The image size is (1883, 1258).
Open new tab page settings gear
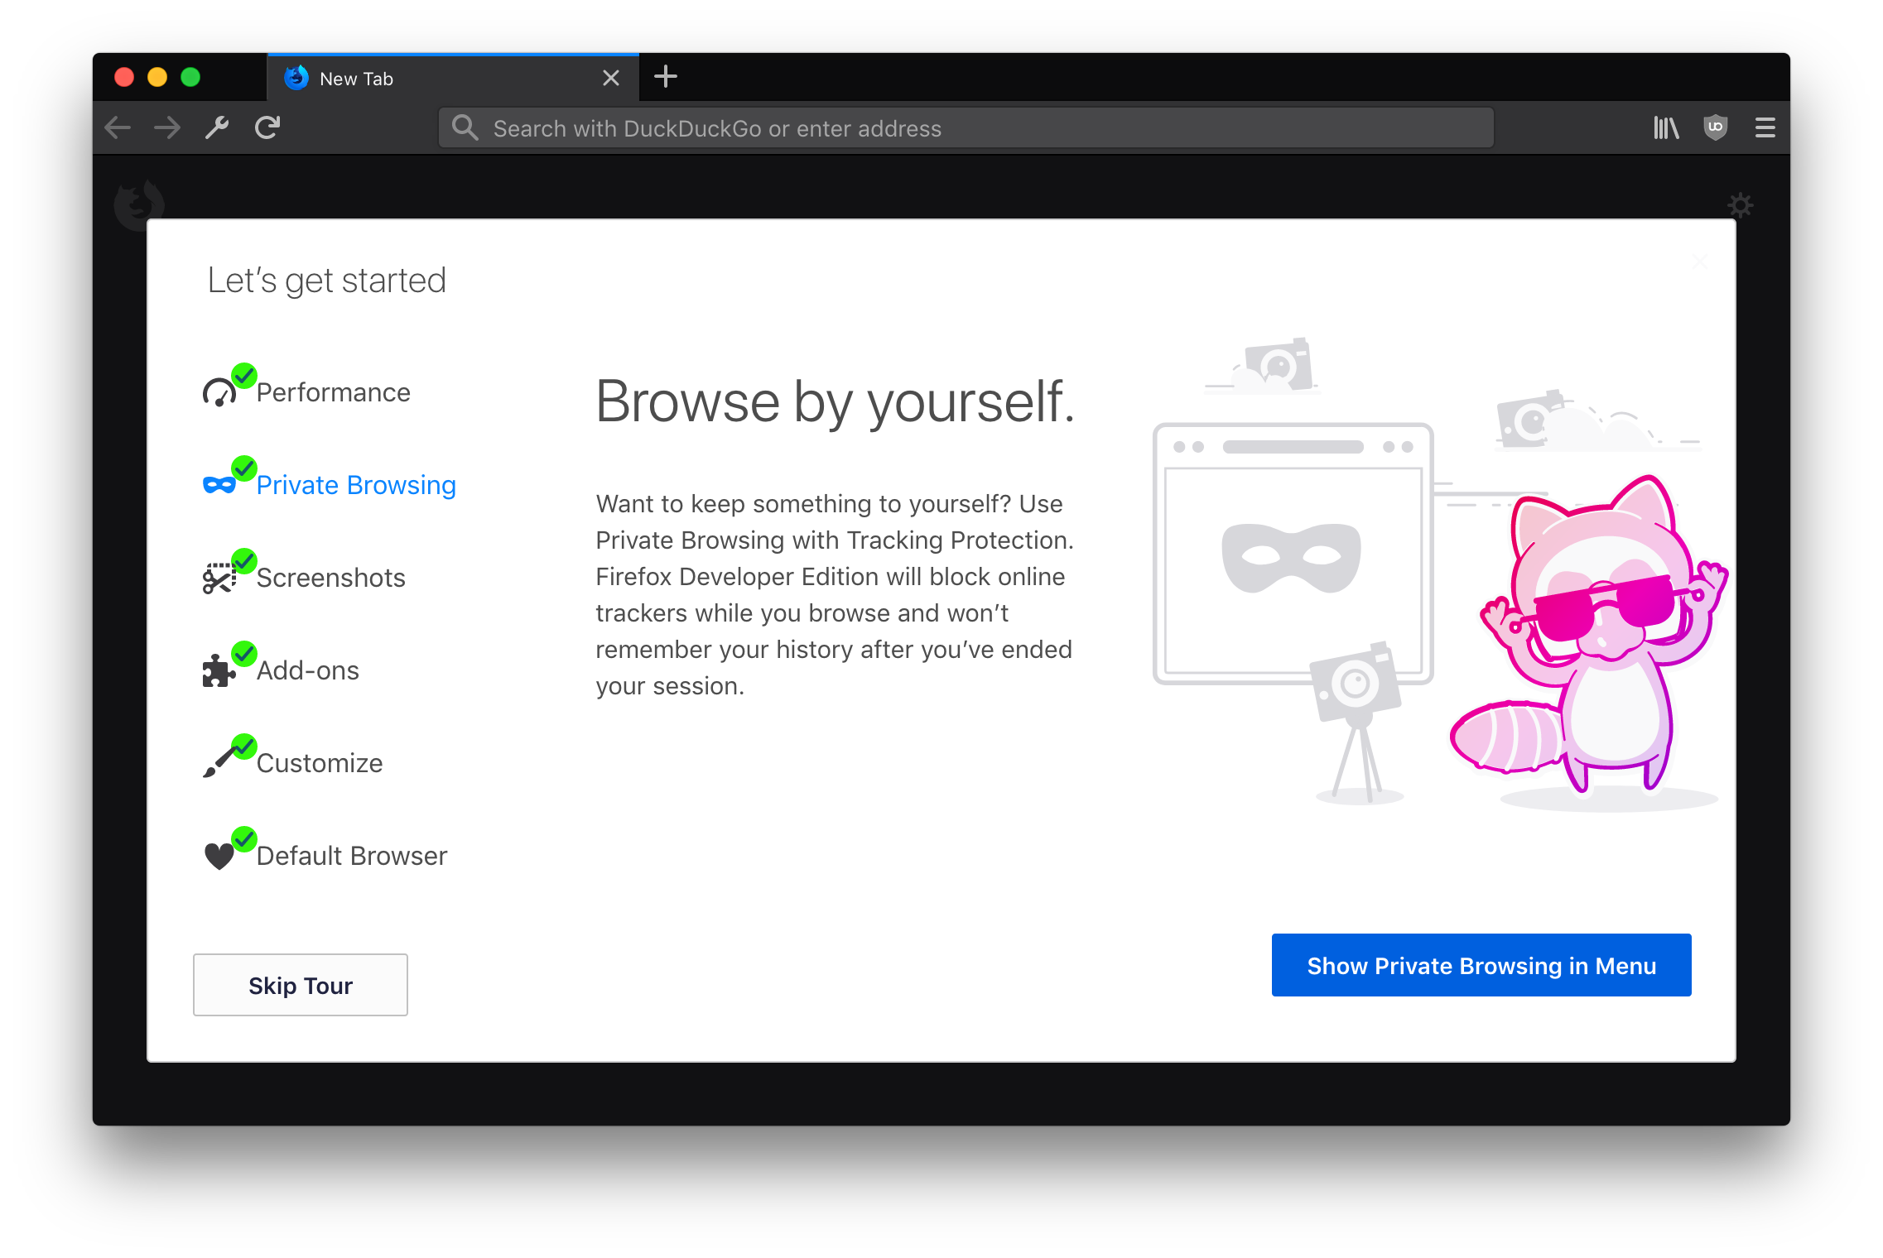1740,205
